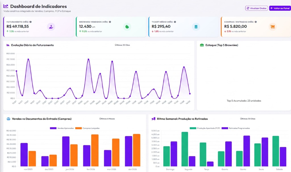Click the orange pallet icon in Compras card
Viewport: 291px width, 172px height.
[273, 27]
